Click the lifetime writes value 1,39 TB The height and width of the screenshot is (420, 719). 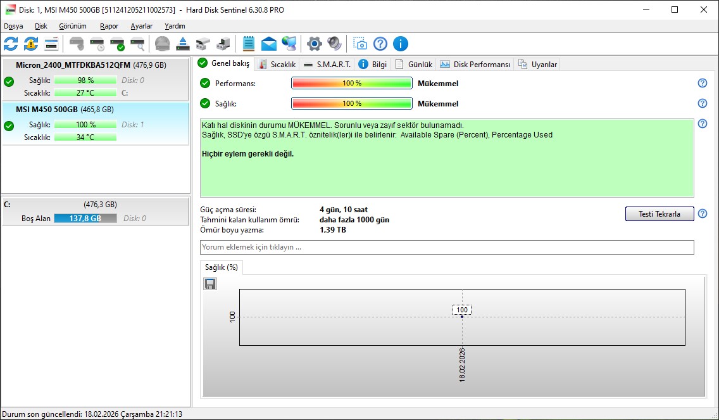click(x=332, y=230)
